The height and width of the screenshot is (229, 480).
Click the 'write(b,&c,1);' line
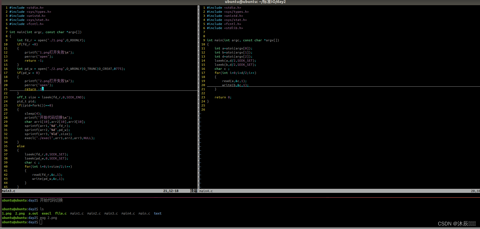(235, 85)
